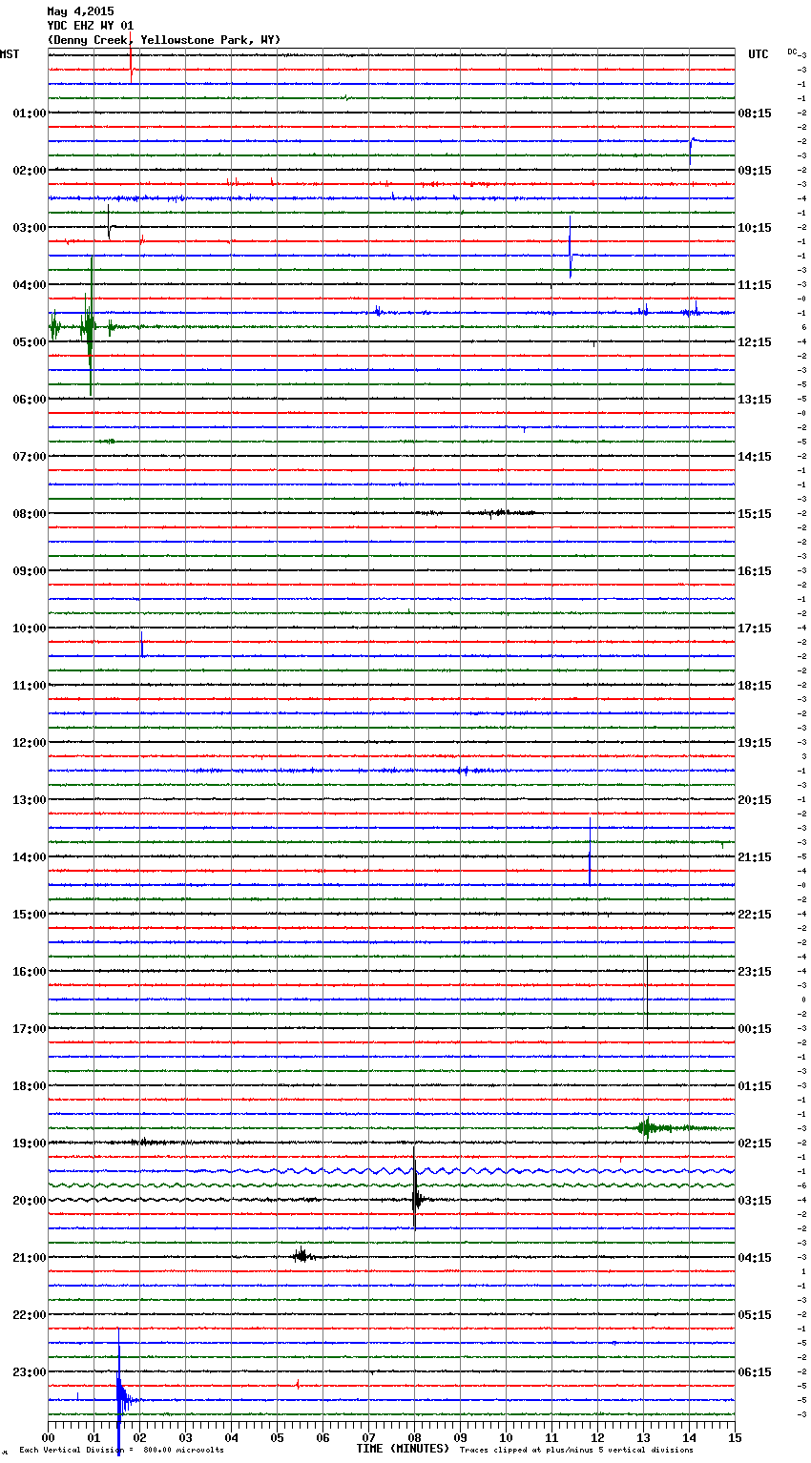Click the 19:15 UTC time label
The width and height of the screenshot is (811, 1463).
click(x=755, y=743)
